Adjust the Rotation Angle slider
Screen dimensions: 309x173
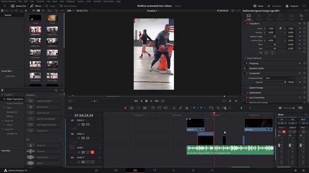[275, 37]
